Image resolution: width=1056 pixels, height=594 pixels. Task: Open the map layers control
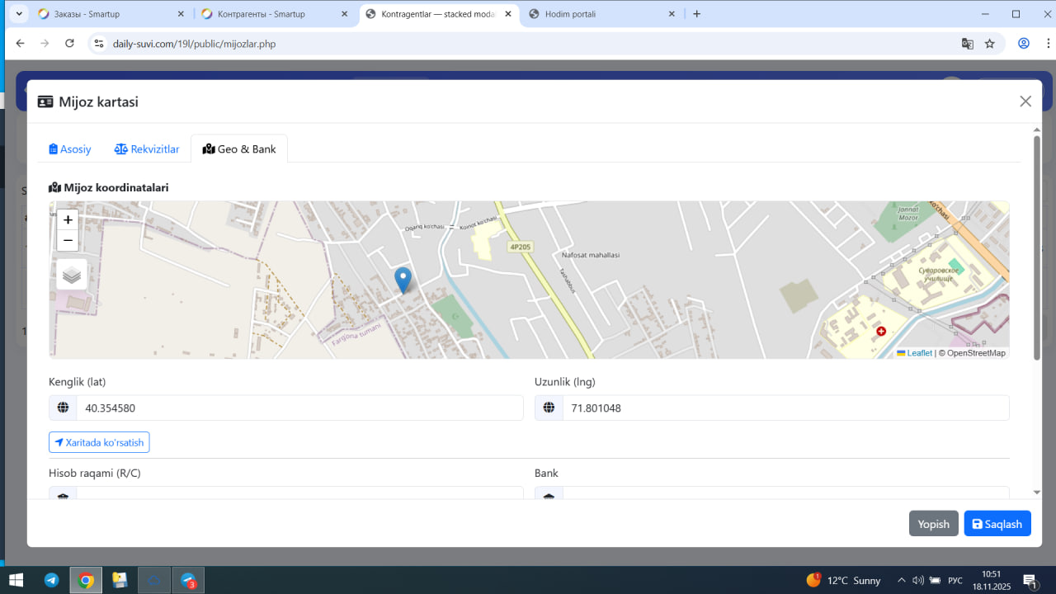pyautogui.click(x=72, y=275)
